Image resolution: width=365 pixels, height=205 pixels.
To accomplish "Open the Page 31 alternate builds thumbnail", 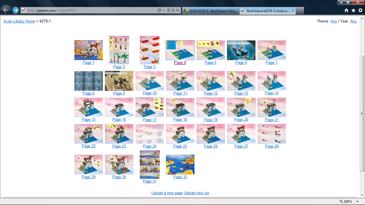I will click(x=150, y=165).
